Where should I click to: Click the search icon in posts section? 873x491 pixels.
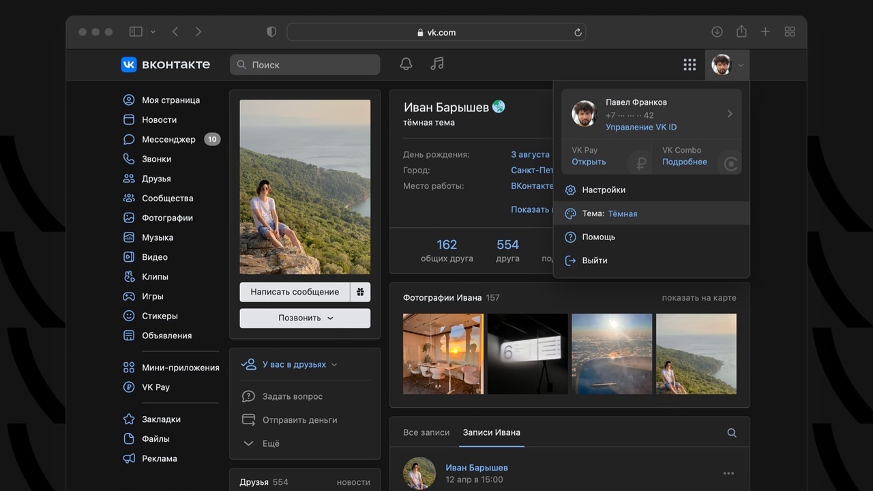731,432
